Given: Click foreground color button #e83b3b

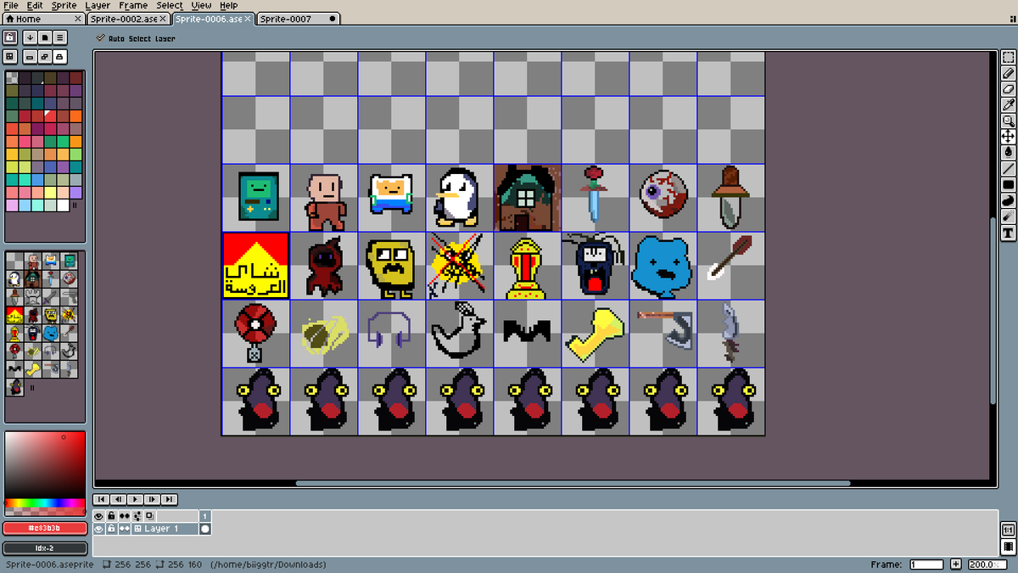Looking at the screenshot, I should click(x=46, y=528).
